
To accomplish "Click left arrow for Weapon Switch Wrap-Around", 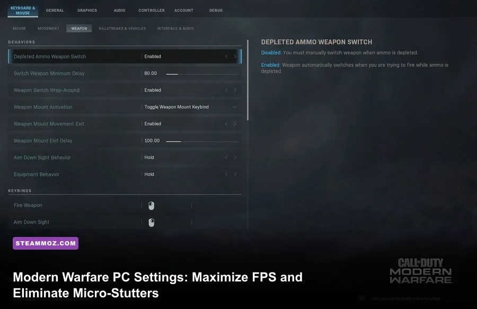I will coord(226,90).
